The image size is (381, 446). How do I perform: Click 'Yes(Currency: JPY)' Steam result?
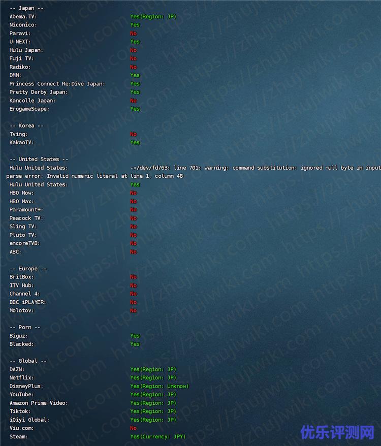[158, 436]
